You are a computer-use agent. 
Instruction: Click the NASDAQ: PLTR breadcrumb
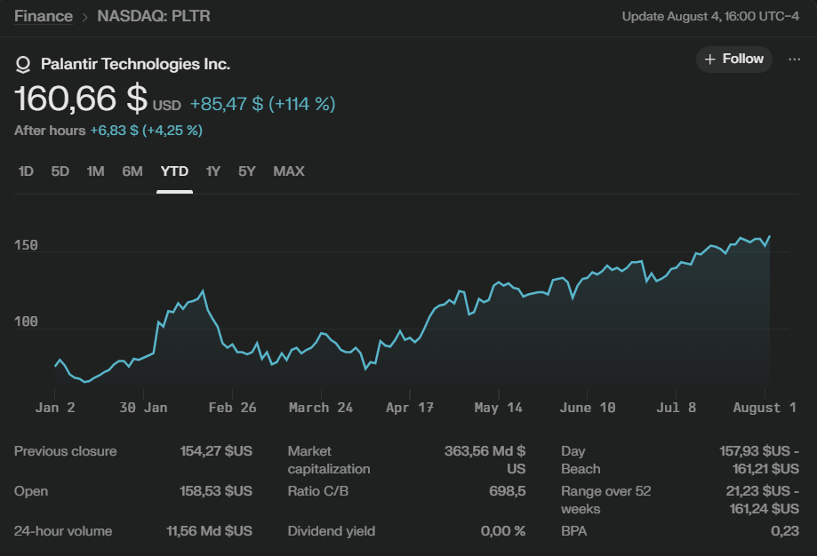pyautogui.click(x=154, y=16)
